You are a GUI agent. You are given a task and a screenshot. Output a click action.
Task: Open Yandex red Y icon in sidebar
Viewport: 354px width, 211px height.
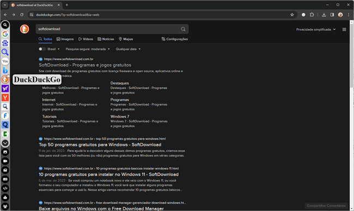[5, 97]
